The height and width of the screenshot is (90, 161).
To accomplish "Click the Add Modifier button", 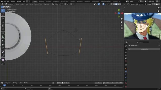I will click(144, 49).
